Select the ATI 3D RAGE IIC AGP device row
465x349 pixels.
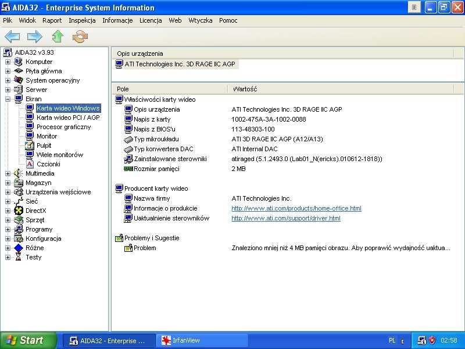tap(177, 64)
